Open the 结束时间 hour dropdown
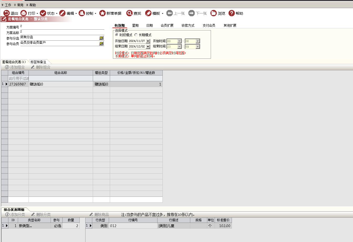This screenshot has width=353, height=242. tap(180, 47)
